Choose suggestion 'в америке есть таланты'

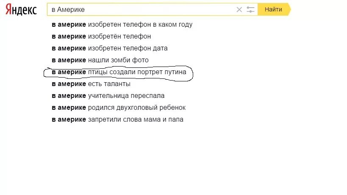[91, 84]
